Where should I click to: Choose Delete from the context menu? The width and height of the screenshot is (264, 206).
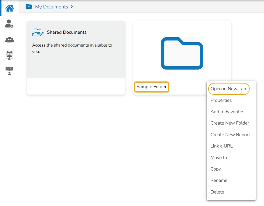click(x=217, y=192)
